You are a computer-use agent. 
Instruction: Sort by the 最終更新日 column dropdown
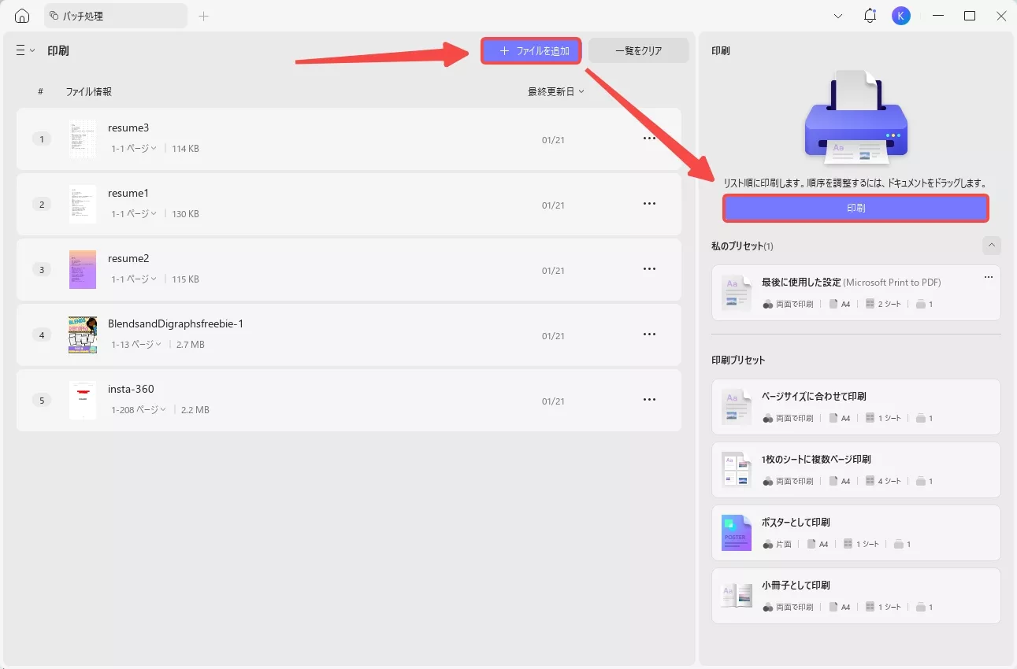[x=556, y=91]
